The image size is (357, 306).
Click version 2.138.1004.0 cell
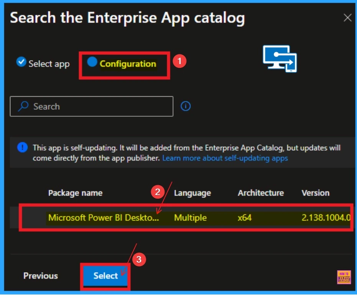pyautogui.click(x=326, y=218)
